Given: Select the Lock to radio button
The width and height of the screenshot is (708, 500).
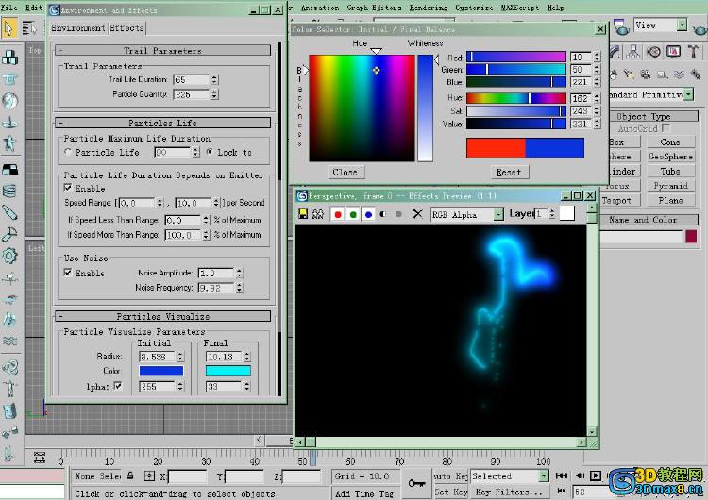Looking at the screenshot, I should [210, 152].
